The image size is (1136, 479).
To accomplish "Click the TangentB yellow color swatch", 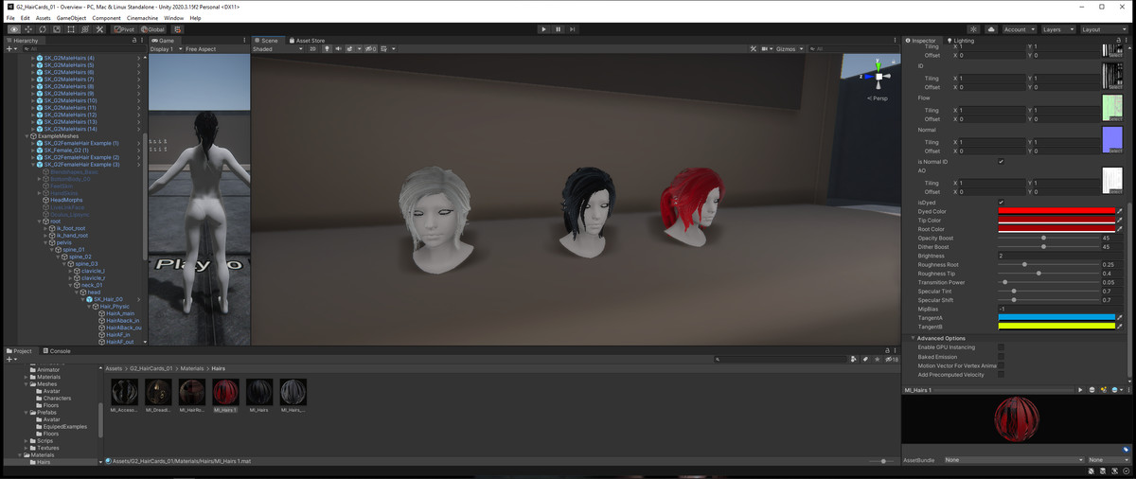I will (1056, 326).
